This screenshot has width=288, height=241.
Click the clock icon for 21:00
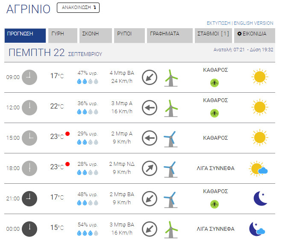click(x=29, y=199)
